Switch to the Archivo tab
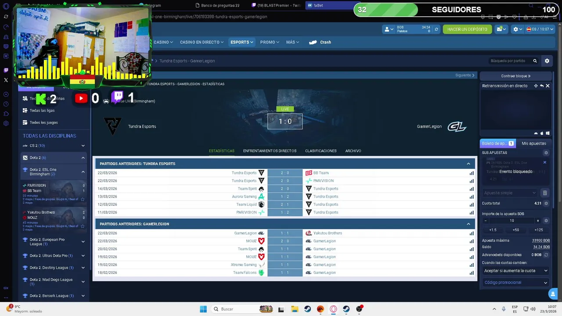562x316 pixels. (x=353, y=151)
